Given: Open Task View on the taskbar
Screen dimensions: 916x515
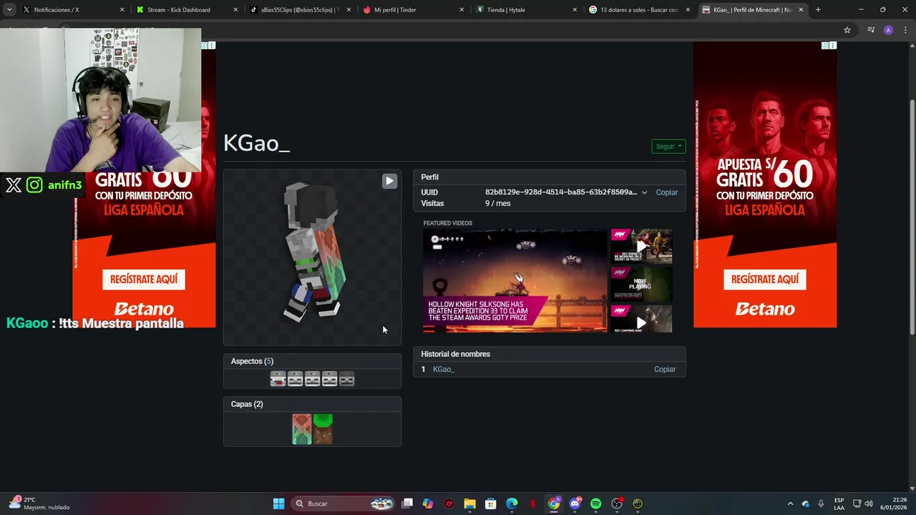Looking at the screenshot, I should pyautogui.click(x=407, y=504).
